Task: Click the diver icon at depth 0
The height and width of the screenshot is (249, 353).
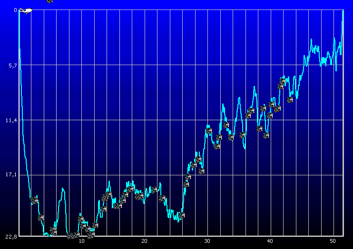Action: 25,10
